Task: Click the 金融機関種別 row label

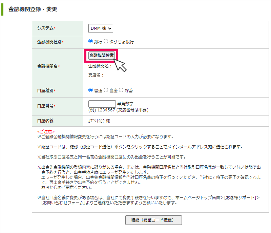Action: (x=50, y=42)
